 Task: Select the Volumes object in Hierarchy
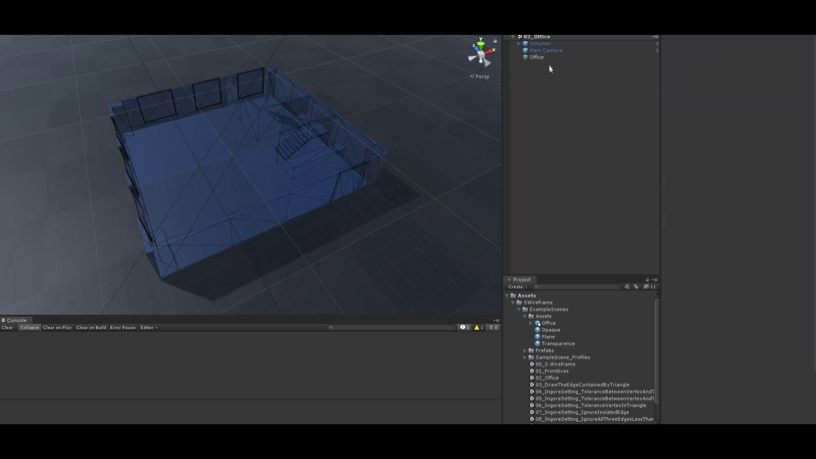point(540,43)
